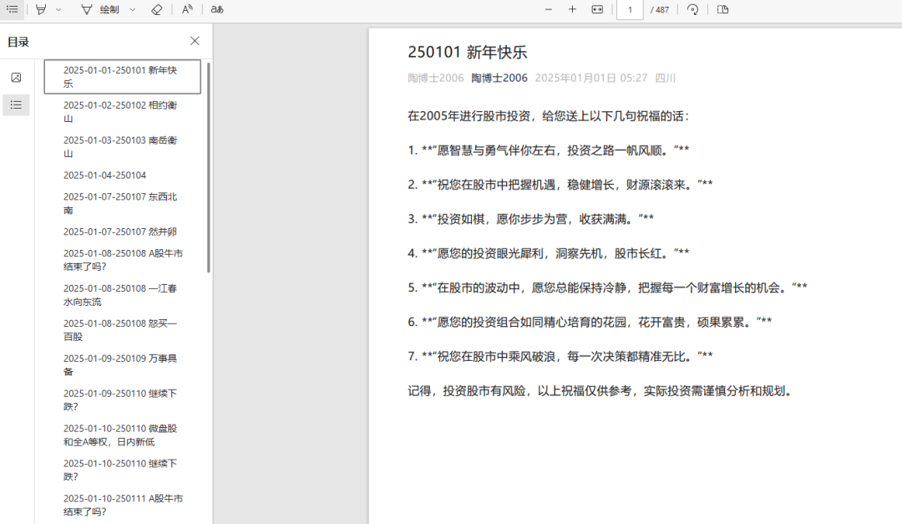Click dark author name 陶博士2006
Image resolution: width=902 pixels, height=524 pixels.
tap(499, 78)
